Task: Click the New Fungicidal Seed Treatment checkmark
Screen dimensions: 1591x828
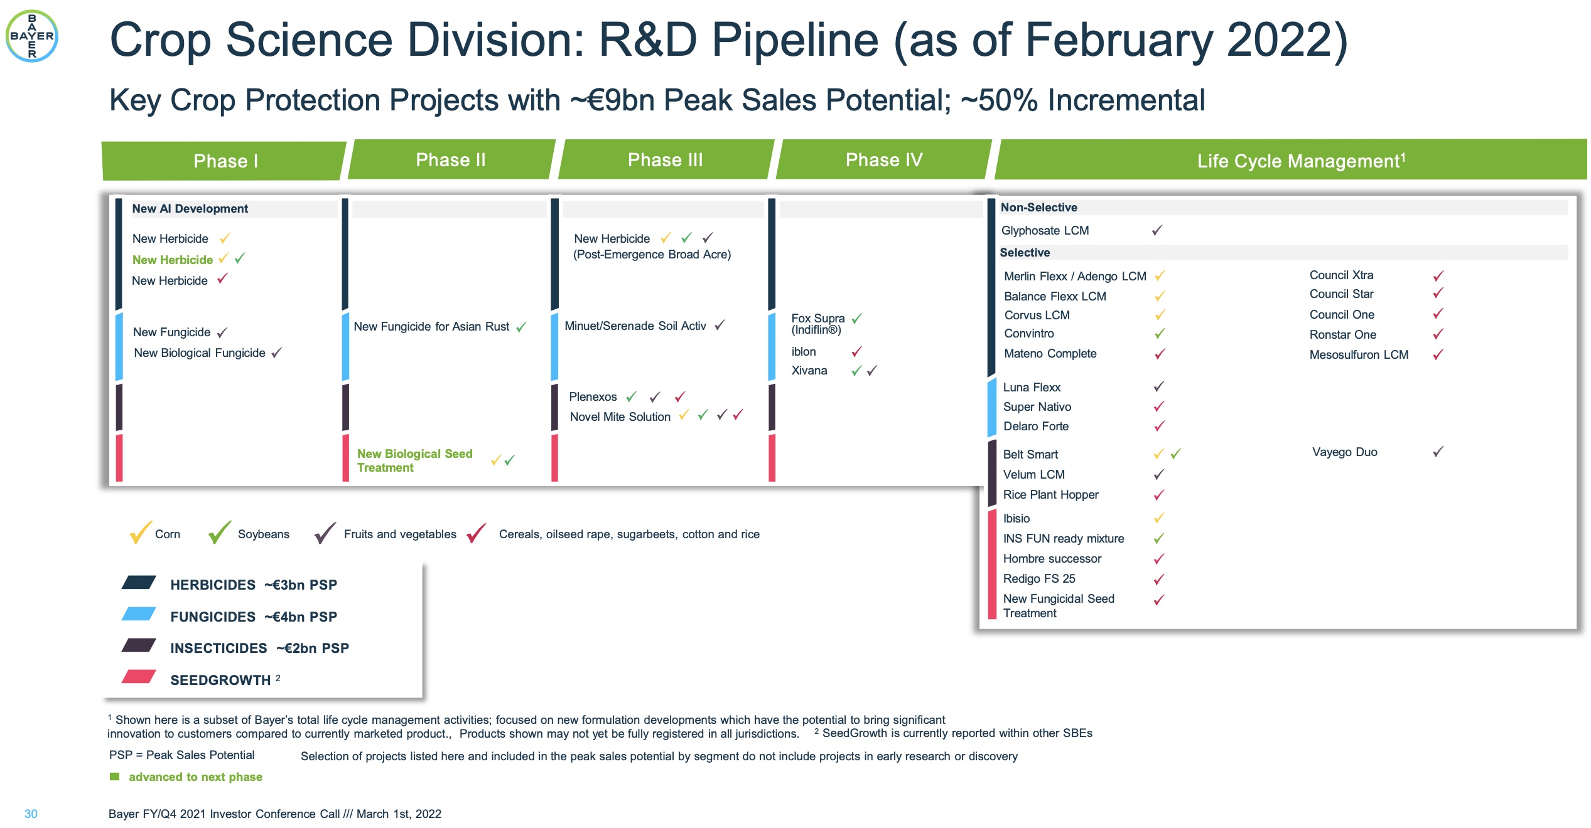Action: [1159, 600]
